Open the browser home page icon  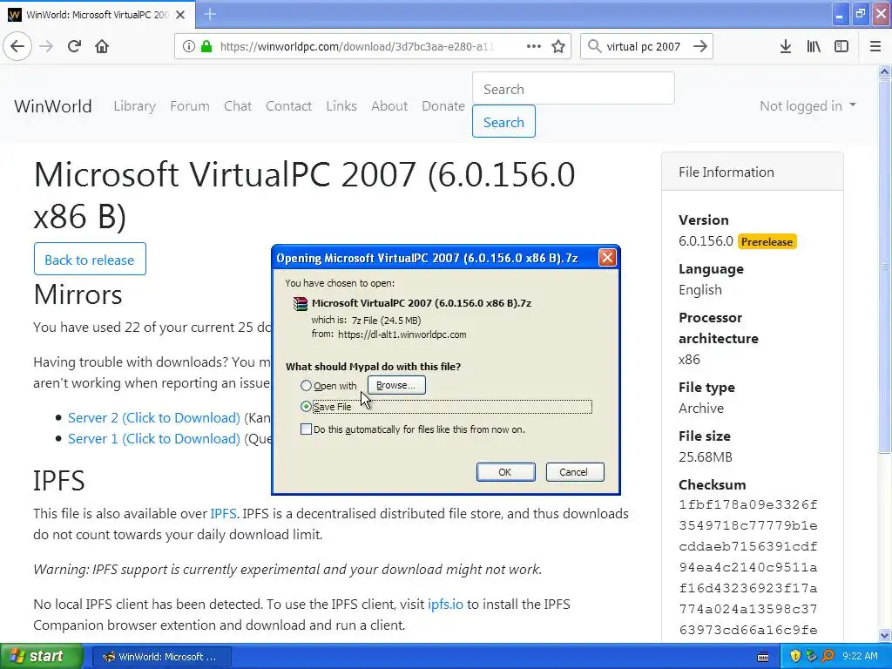(102, 46)
